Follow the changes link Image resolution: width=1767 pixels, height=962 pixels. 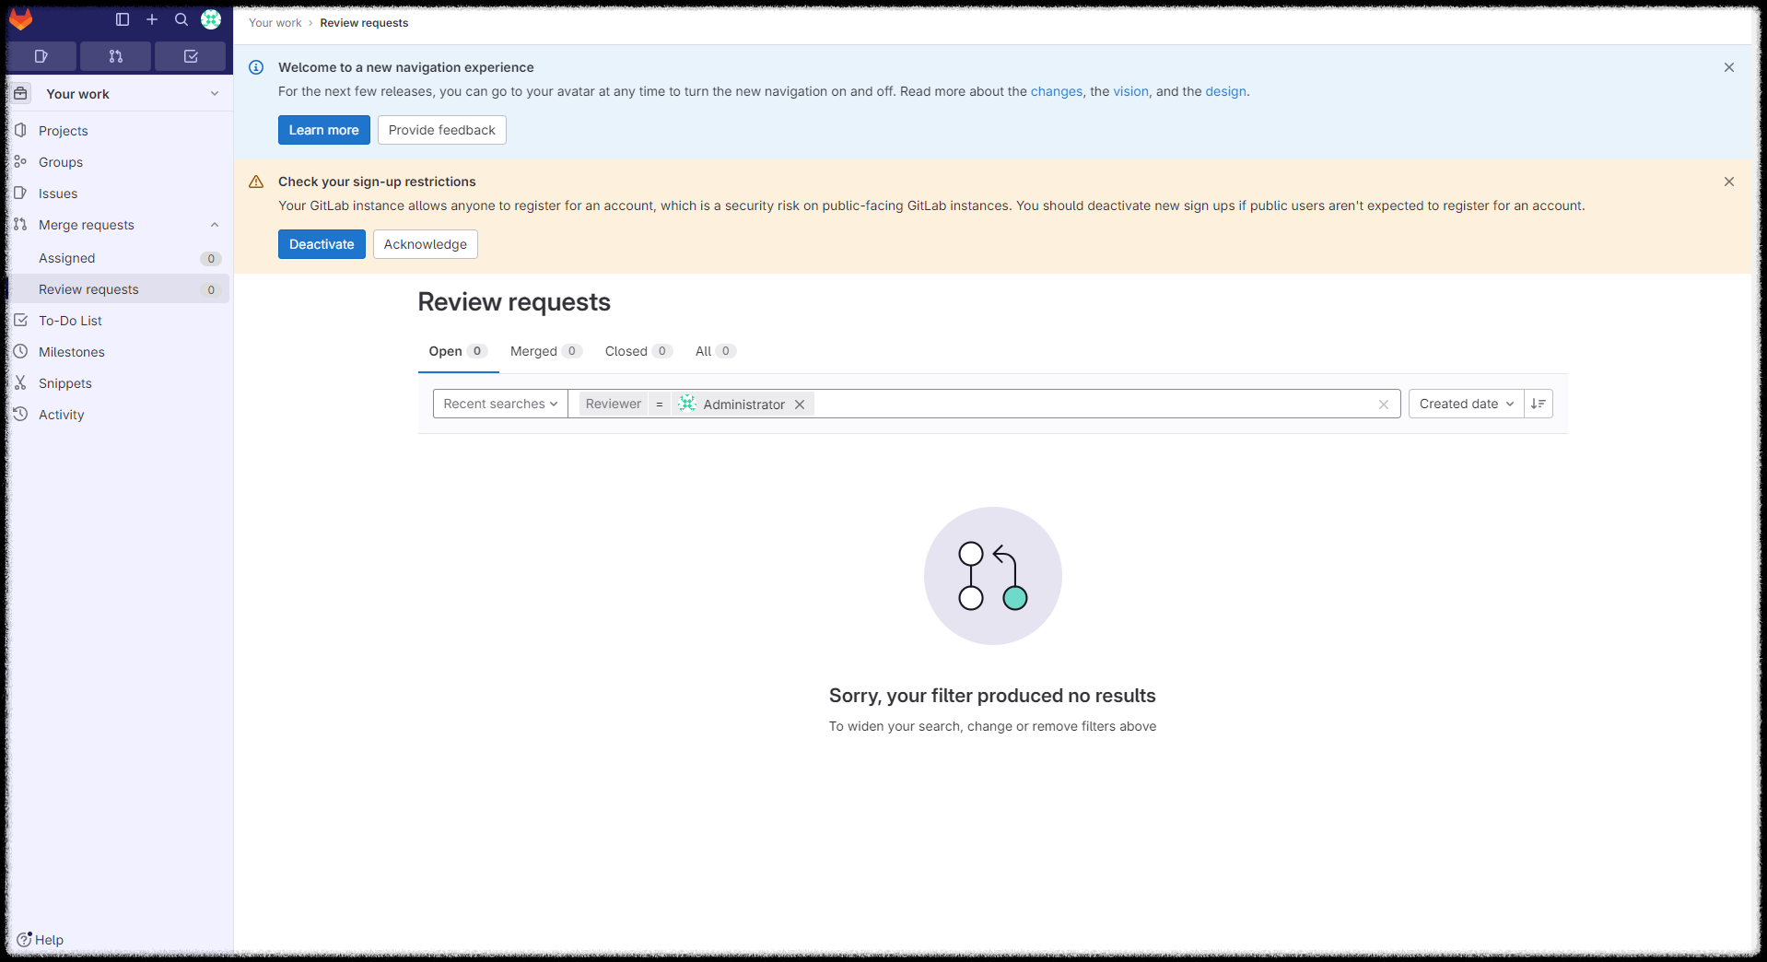pos(1056,91)
